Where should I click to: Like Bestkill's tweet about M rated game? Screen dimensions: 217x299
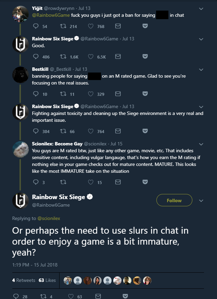coord(91,94)
